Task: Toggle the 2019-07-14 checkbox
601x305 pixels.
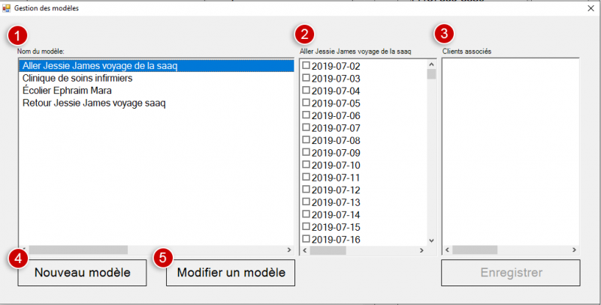Action: tap(306, 214)
